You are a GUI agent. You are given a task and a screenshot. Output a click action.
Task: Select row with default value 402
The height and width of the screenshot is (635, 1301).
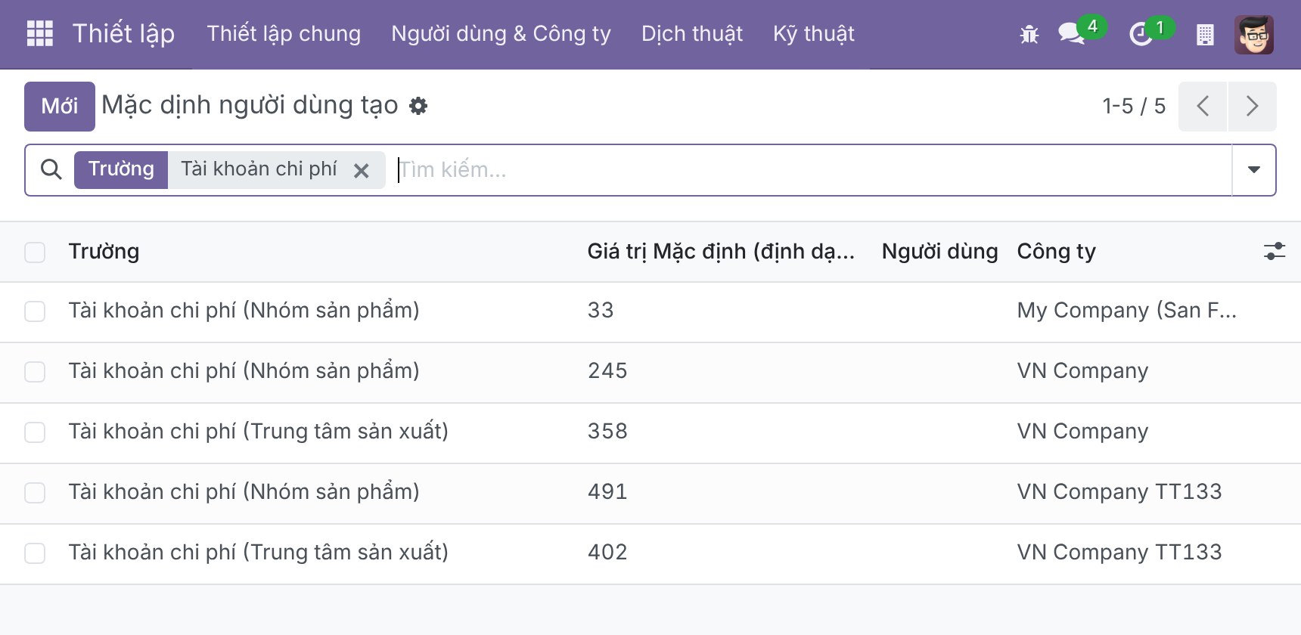tap(35, 553)
